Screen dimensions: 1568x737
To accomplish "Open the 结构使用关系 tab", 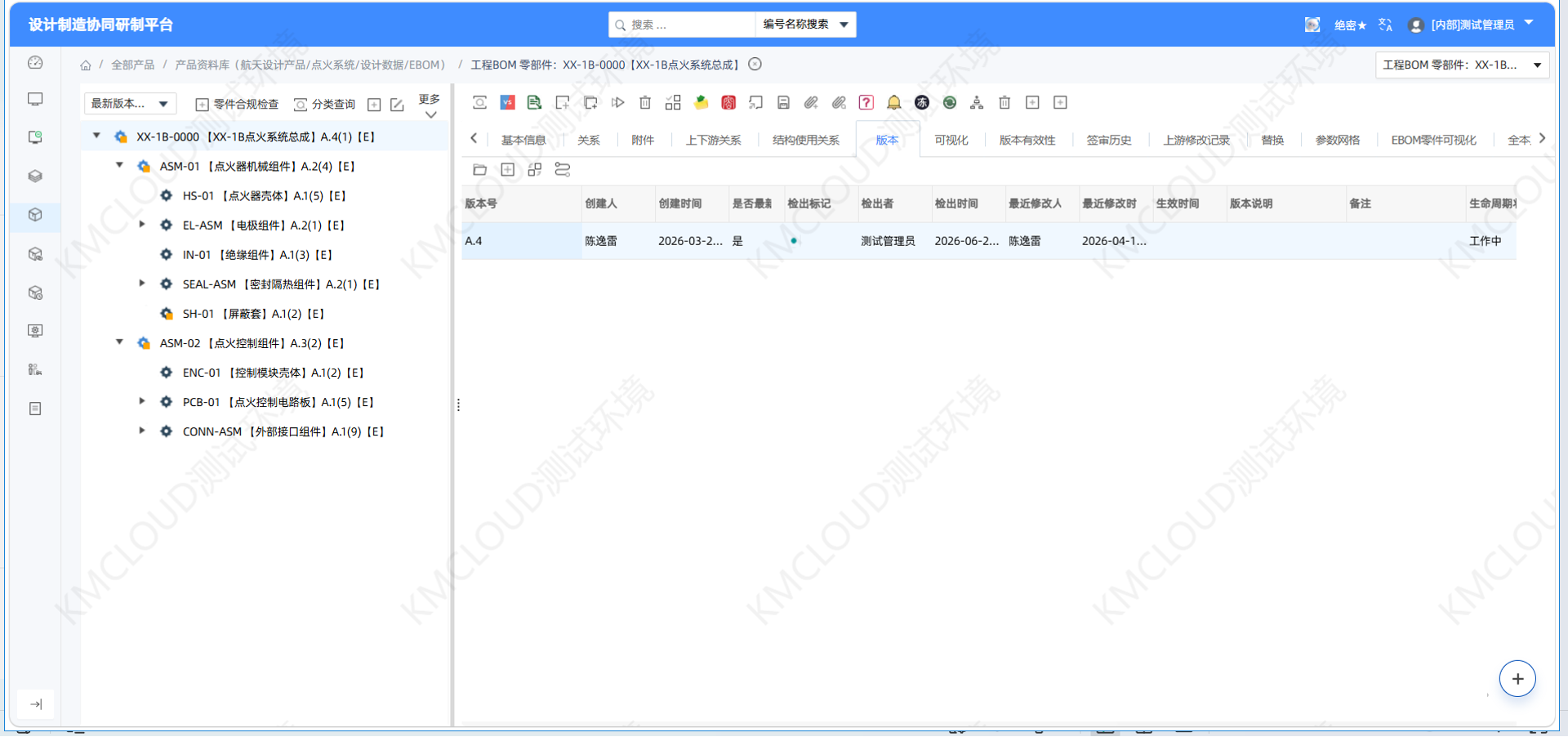I will (x=806, y=140).
